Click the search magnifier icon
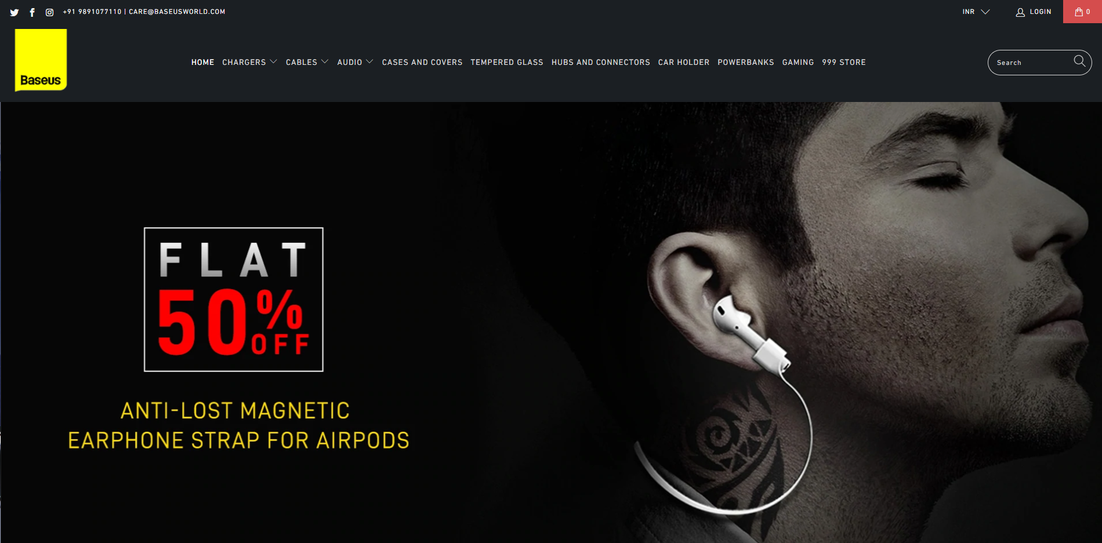This screenshot has width=1102, height=543. 1079,61
